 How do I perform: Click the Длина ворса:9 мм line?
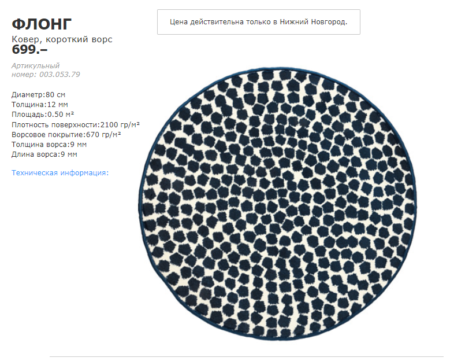(x=44, y=154)
